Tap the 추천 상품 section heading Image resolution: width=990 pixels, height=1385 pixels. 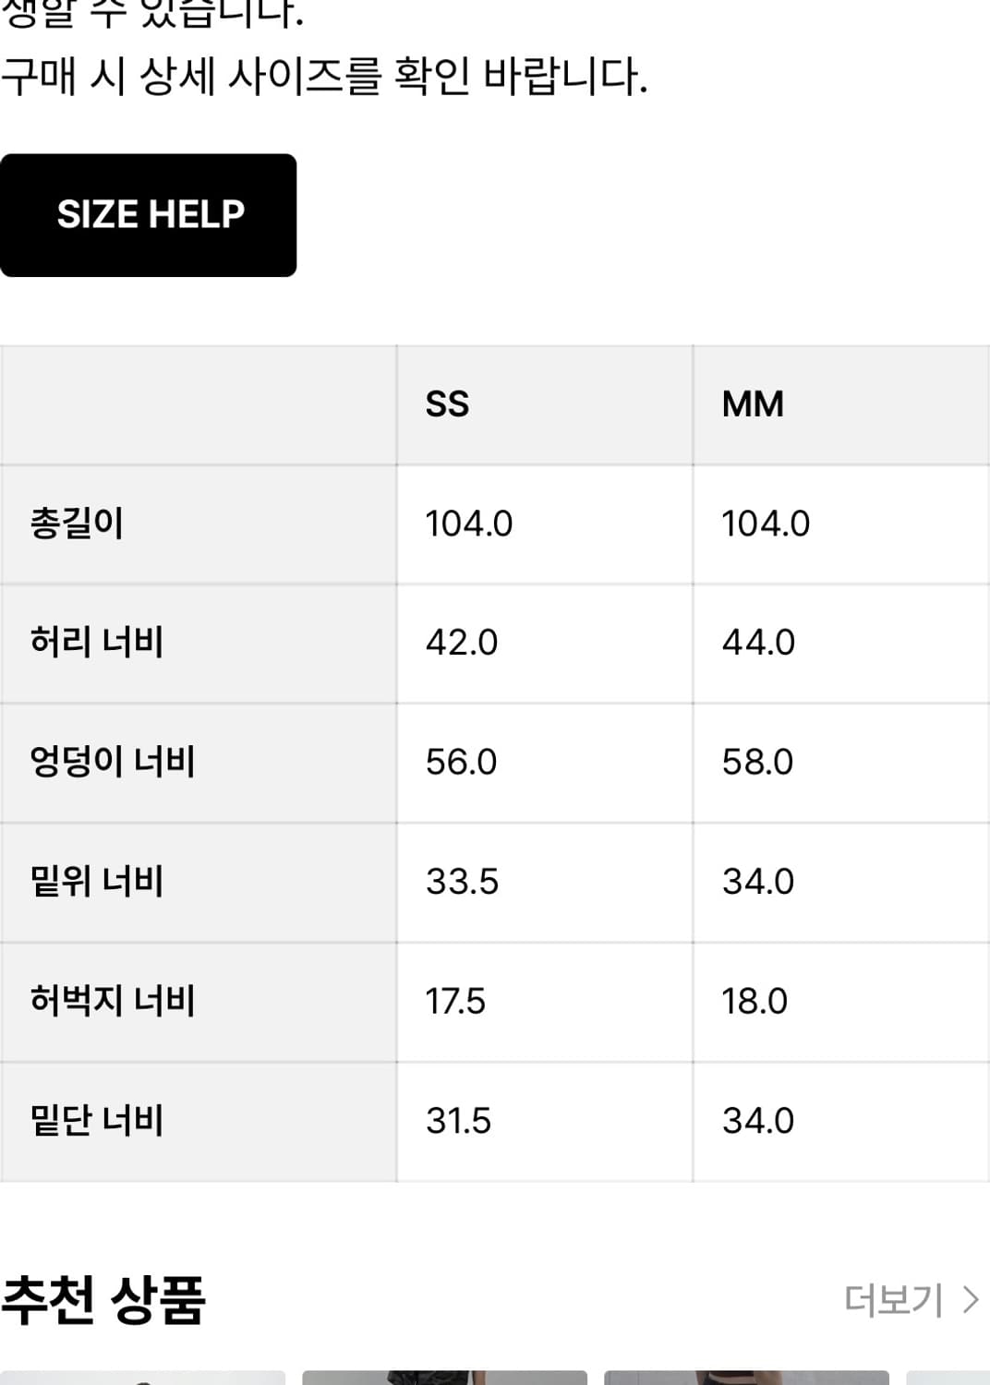[103, 1300]
